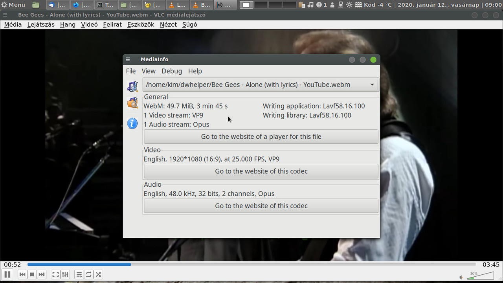This screenshot has width=503, height=283.
Task: Select the English, 48.0 kHz audio info text
Action: click(209, 194)
